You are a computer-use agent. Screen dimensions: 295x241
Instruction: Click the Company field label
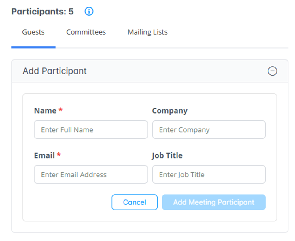pyautogui.click(x=170, y=111)
